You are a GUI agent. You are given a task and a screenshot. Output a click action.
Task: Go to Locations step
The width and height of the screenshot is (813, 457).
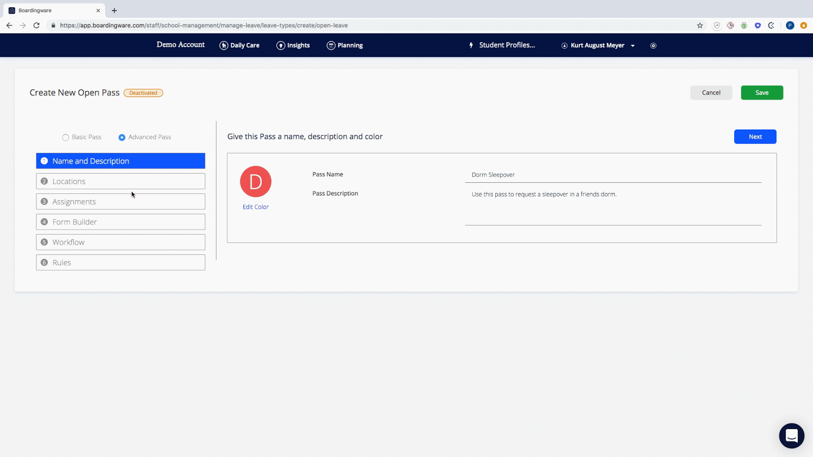coord(120,181)
